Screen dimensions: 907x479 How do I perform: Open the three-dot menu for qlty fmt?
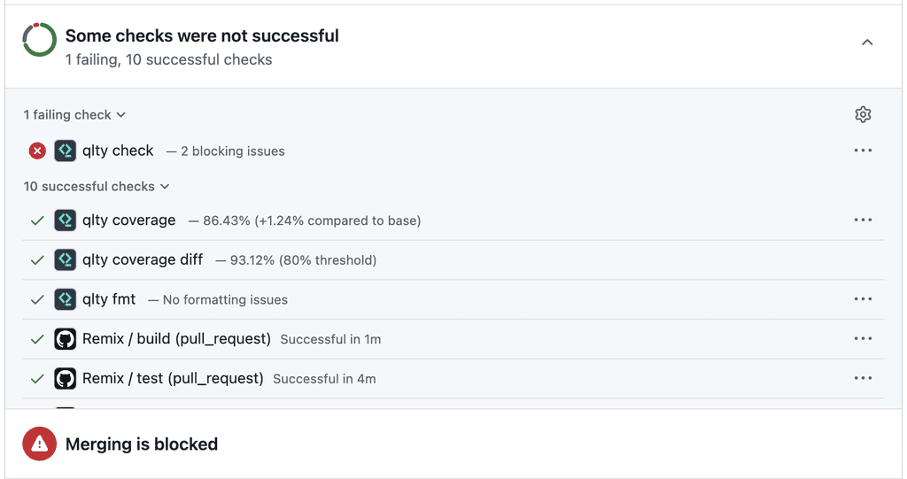pyautogui.click(x=863, y=299)
